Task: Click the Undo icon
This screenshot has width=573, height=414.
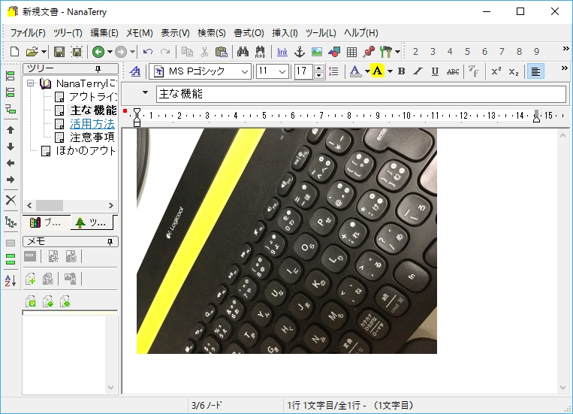Action: [148, 52]
